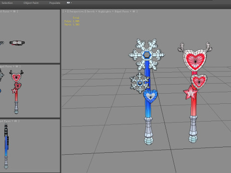The height and width of the screenshot is (173, 231).
Task: Click the Polys statistic text
Action: (x=72, y=21)
